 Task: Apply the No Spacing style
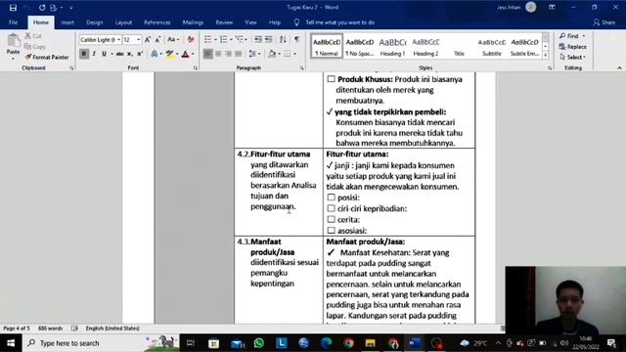point(359,46)
